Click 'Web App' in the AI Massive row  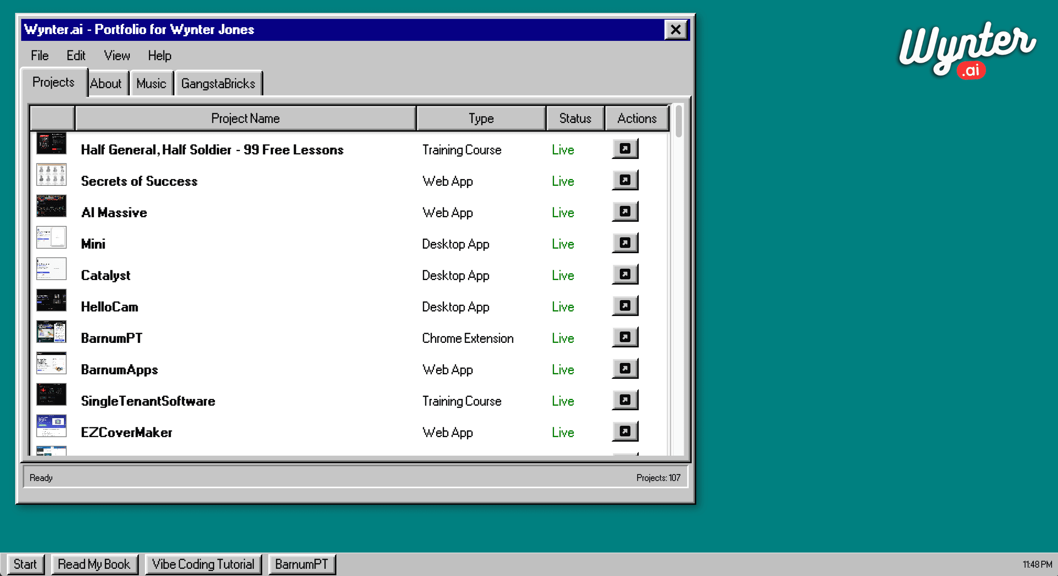click(x=448, y=212)
